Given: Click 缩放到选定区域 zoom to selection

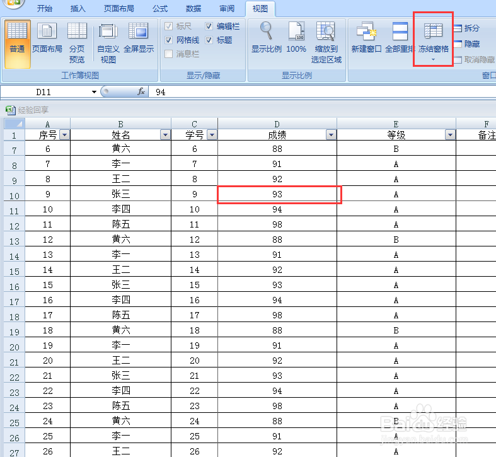Looking at the screenshot, I should point(326,42).
